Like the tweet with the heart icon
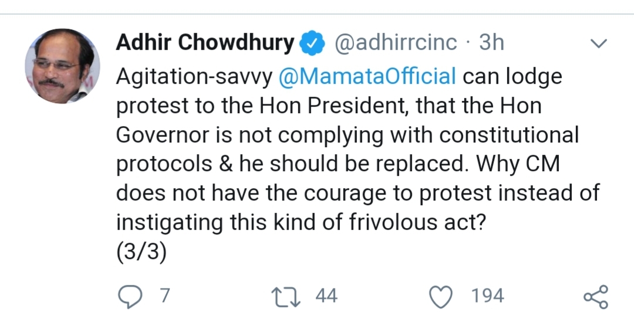This screenshot has height=316, width=634. click(x=441, y=297)
